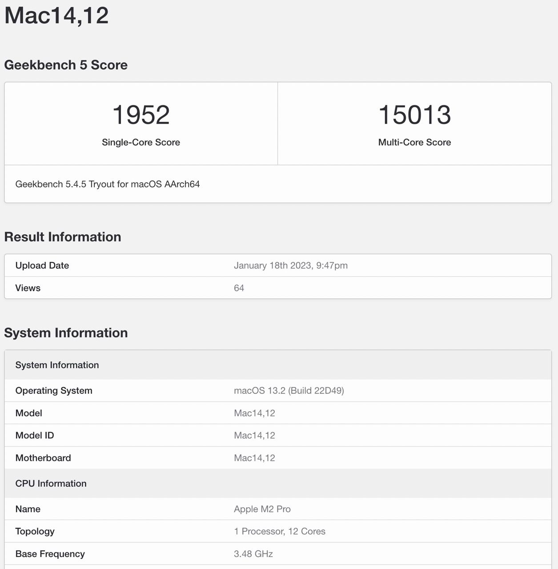Select the Topology row with 12 Cores
The image size is (558, 569).
(x=280, y=531)
